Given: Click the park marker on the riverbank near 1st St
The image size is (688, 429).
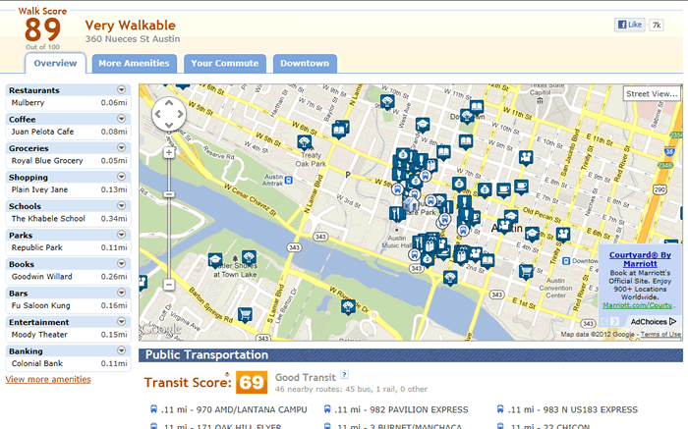Looking at the screenshot, I should coord(450,278).
